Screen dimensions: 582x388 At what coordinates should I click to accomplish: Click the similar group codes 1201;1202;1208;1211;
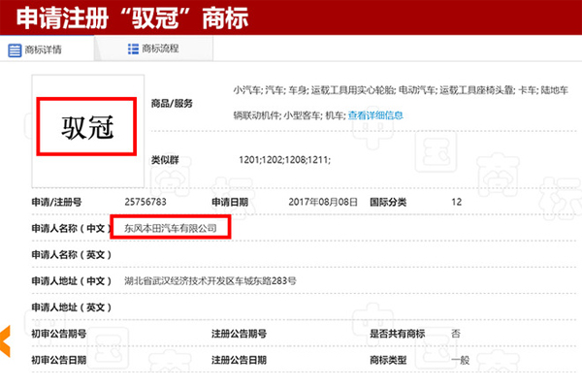[285, 158]
